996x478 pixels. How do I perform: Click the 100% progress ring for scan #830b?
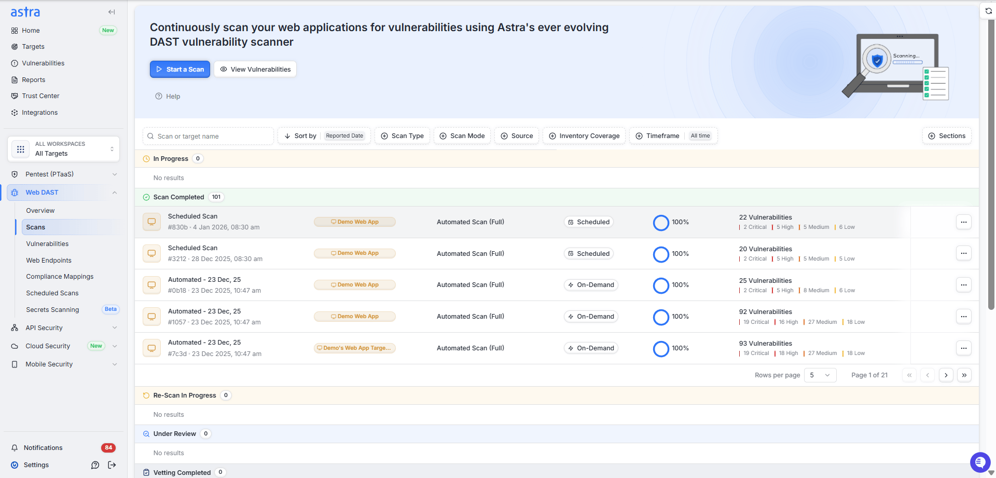[661, 223]
